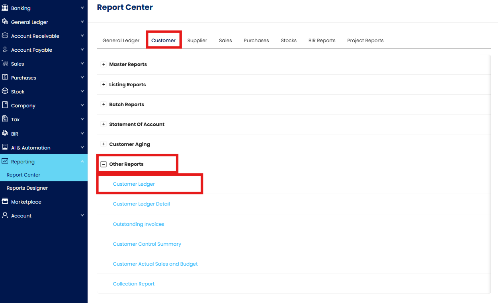Click the Account Payable person icon
The image size is (498, 303).
click(5, 49)
